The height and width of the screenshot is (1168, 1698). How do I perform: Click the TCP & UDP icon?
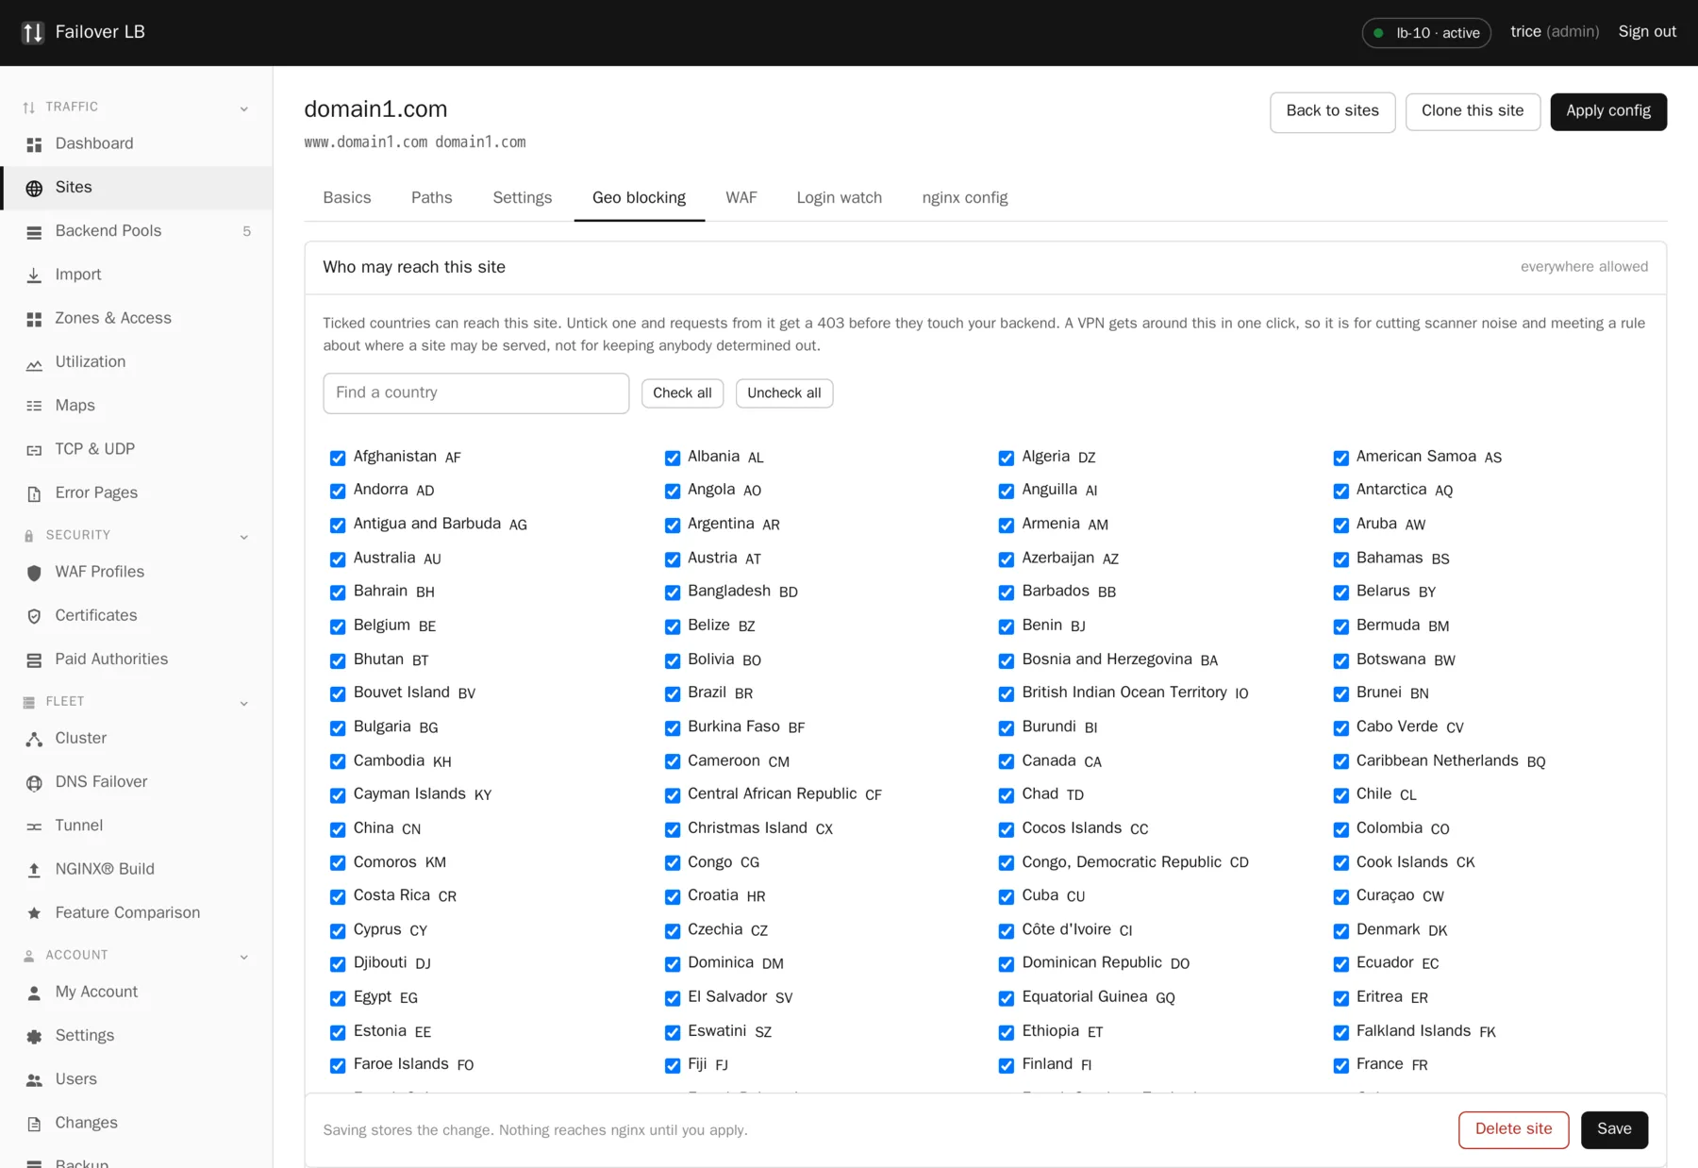pyautogui.click(x=34, y=450)
